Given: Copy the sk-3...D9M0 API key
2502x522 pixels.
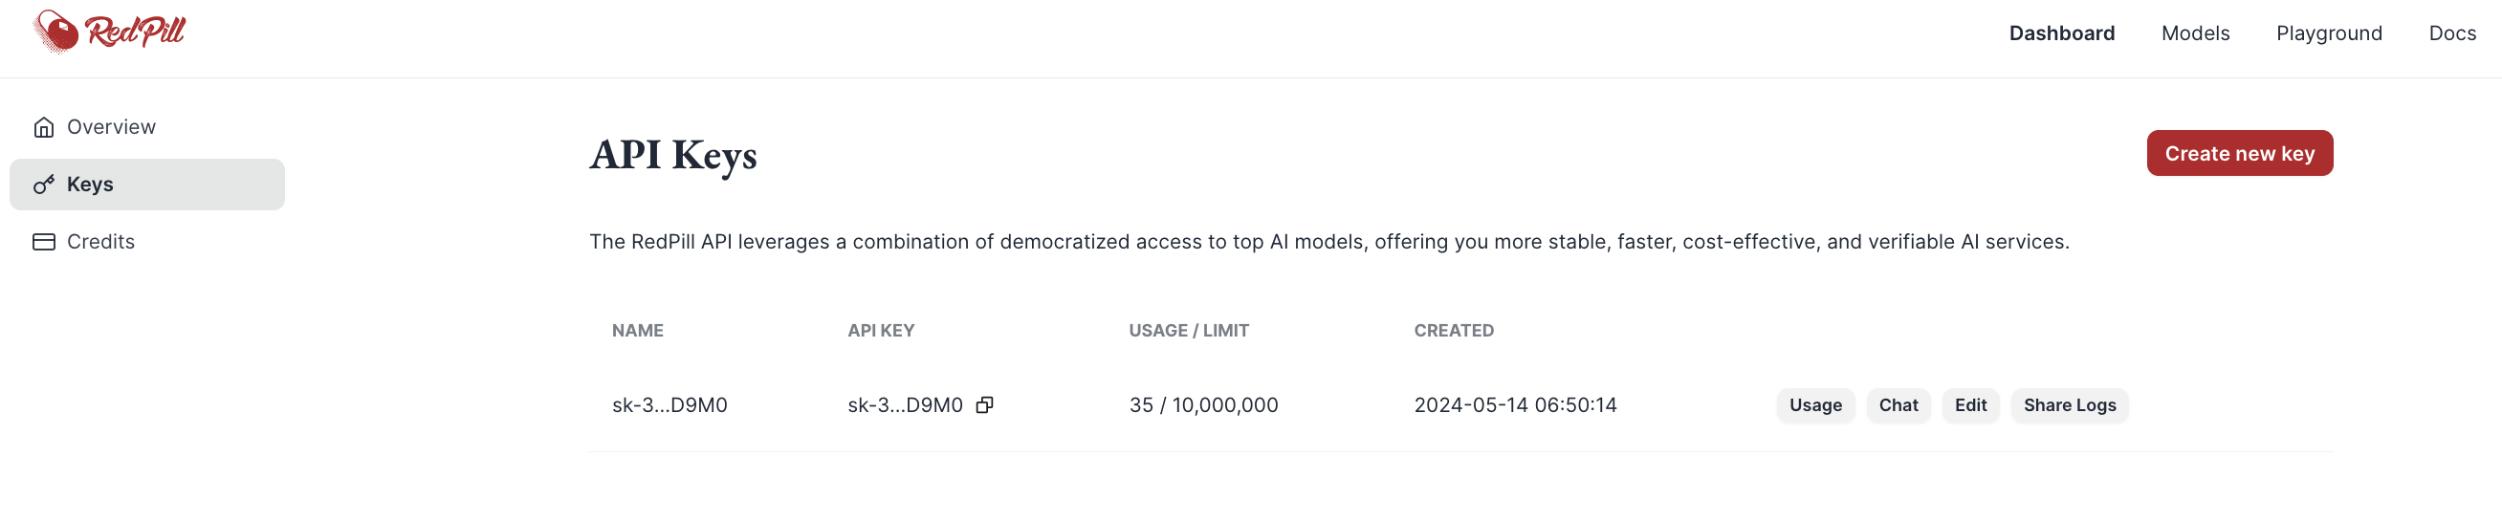Looking at the screenshot, I should [x=984, y=404].
